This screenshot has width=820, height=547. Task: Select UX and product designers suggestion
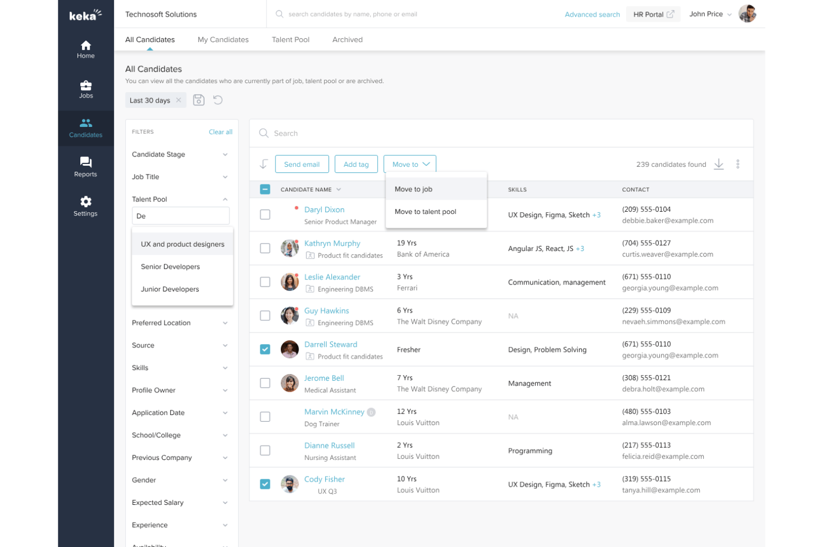[x=182, y=244]
